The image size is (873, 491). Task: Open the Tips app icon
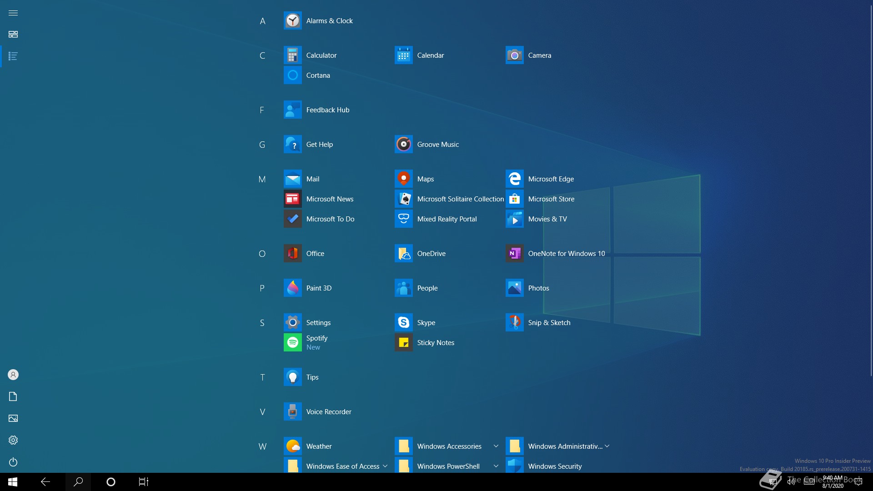click(x=292, y=377)
